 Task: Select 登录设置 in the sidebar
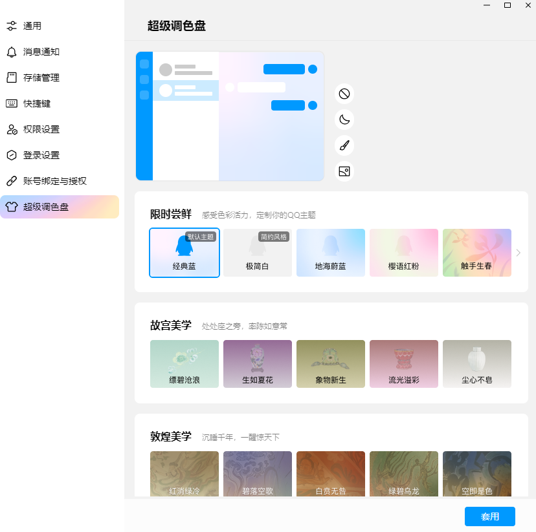point(60,155)
